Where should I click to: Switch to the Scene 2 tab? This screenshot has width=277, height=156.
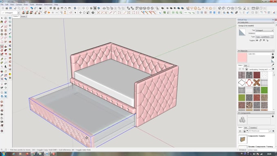tap(24, 16)
